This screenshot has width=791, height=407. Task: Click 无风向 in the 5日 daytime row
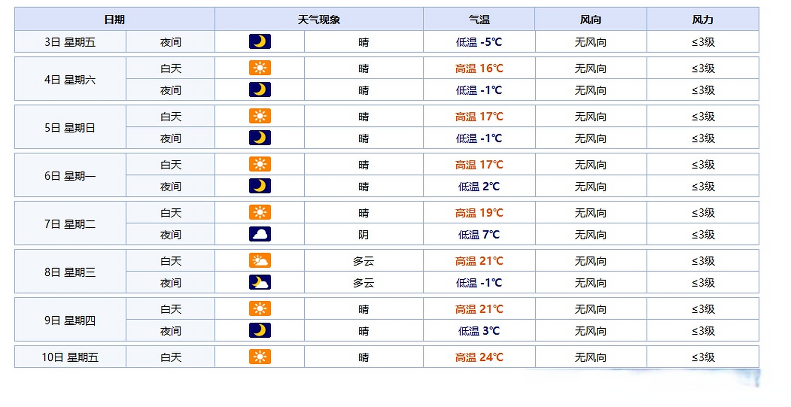[591, 117]
